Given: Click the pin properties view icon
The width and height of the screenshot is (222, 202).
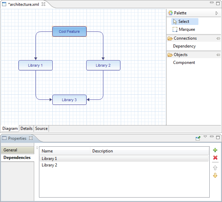Looking at the screenshot, I should click(198, 138).
